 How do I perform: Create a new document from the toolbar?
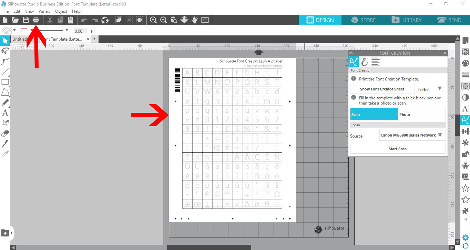5,20
